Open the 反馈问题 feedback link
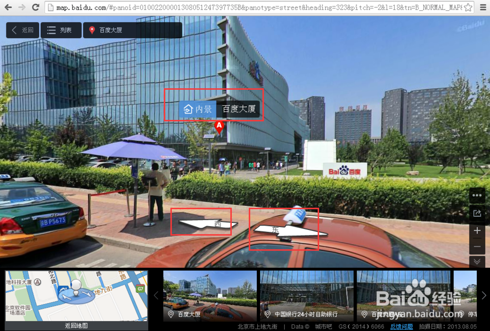The height and width of the screenshot is (331, 490). pyautogui.click(x=401, y=327)
